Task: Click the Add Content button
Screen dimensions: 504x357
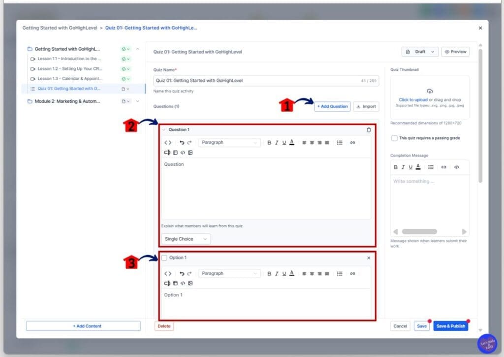Action: pos(83,326)
